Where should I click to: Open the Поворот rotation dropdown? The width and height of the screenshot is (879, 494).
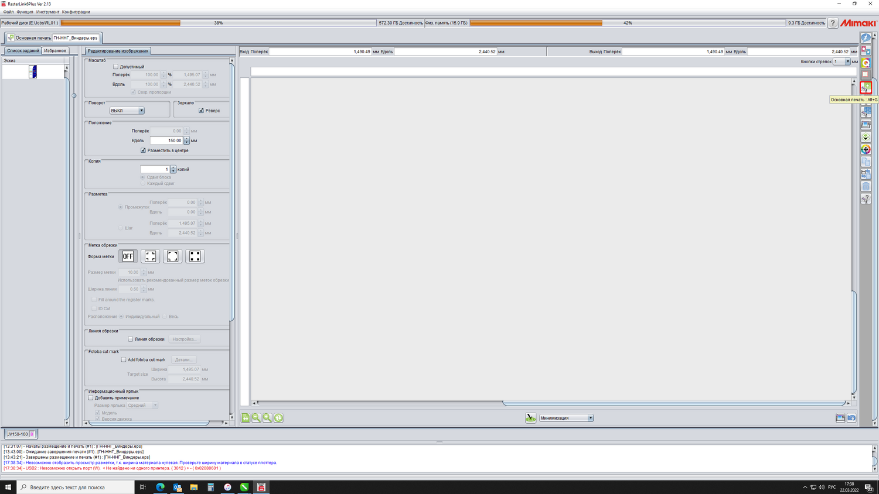tap(127, 111)
